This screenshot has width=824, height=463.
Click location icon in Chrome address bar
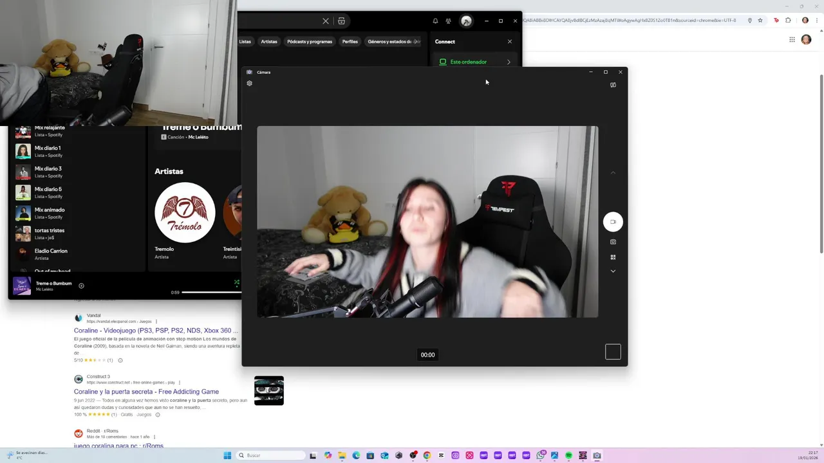(750, 21)
